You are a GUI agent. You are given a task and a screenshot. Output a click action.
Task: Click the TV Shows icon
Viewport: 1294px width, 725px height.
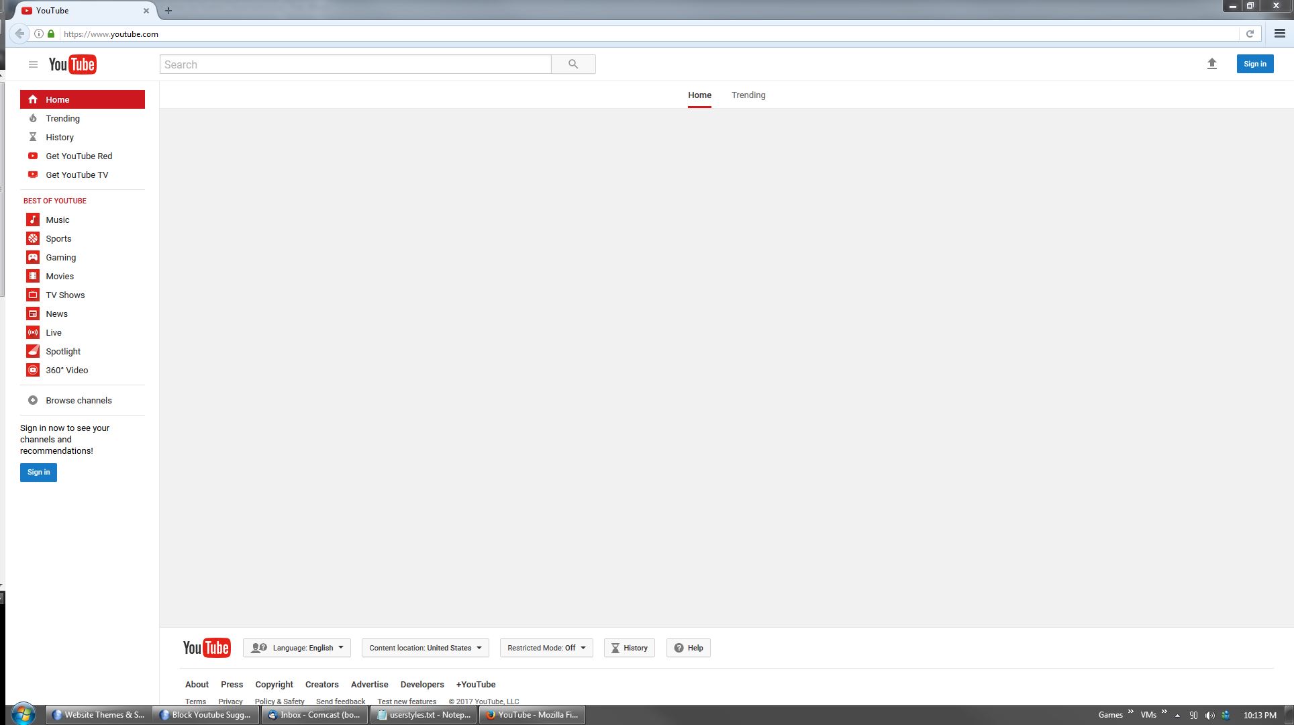tap(33, 295)
